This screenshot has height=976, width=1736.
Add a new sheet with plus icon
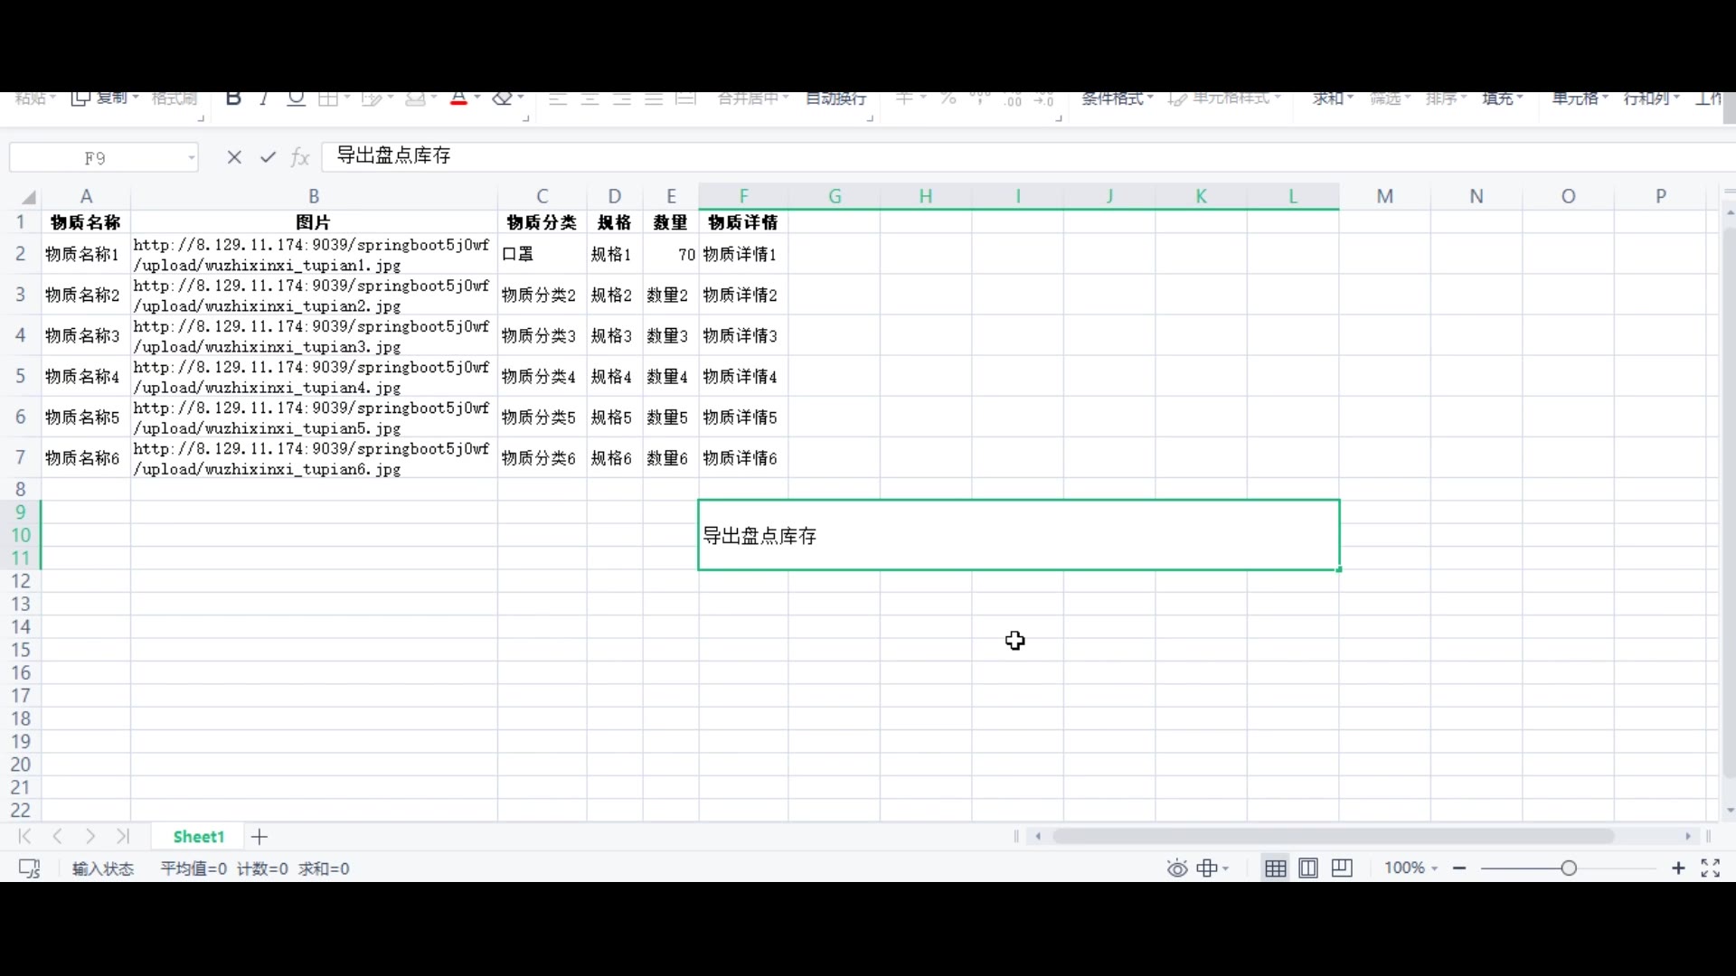click(259, 837)
